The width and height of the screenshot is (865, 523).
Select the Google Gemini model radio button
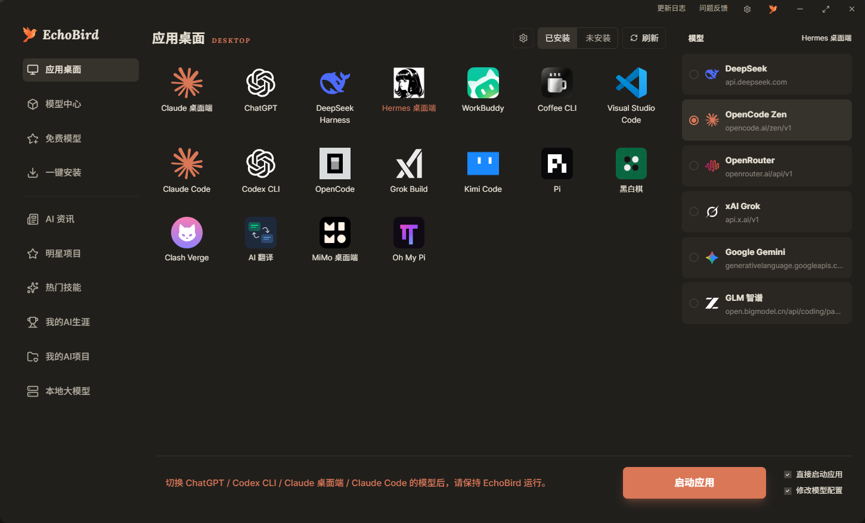[694, 258]
